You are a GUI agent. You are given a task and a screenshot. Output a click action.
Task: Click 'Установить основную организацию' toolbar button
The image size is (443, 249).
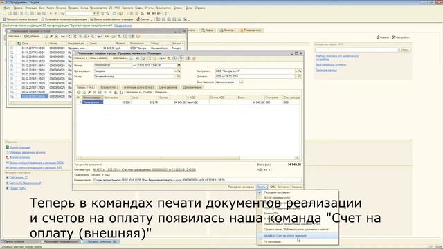pyautogui.click(x=64, y=19)
